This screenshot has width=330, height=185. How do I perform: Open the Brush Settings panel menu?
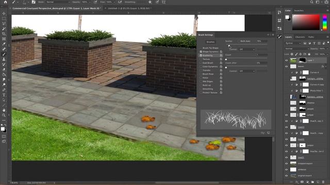tap(273, 35)
